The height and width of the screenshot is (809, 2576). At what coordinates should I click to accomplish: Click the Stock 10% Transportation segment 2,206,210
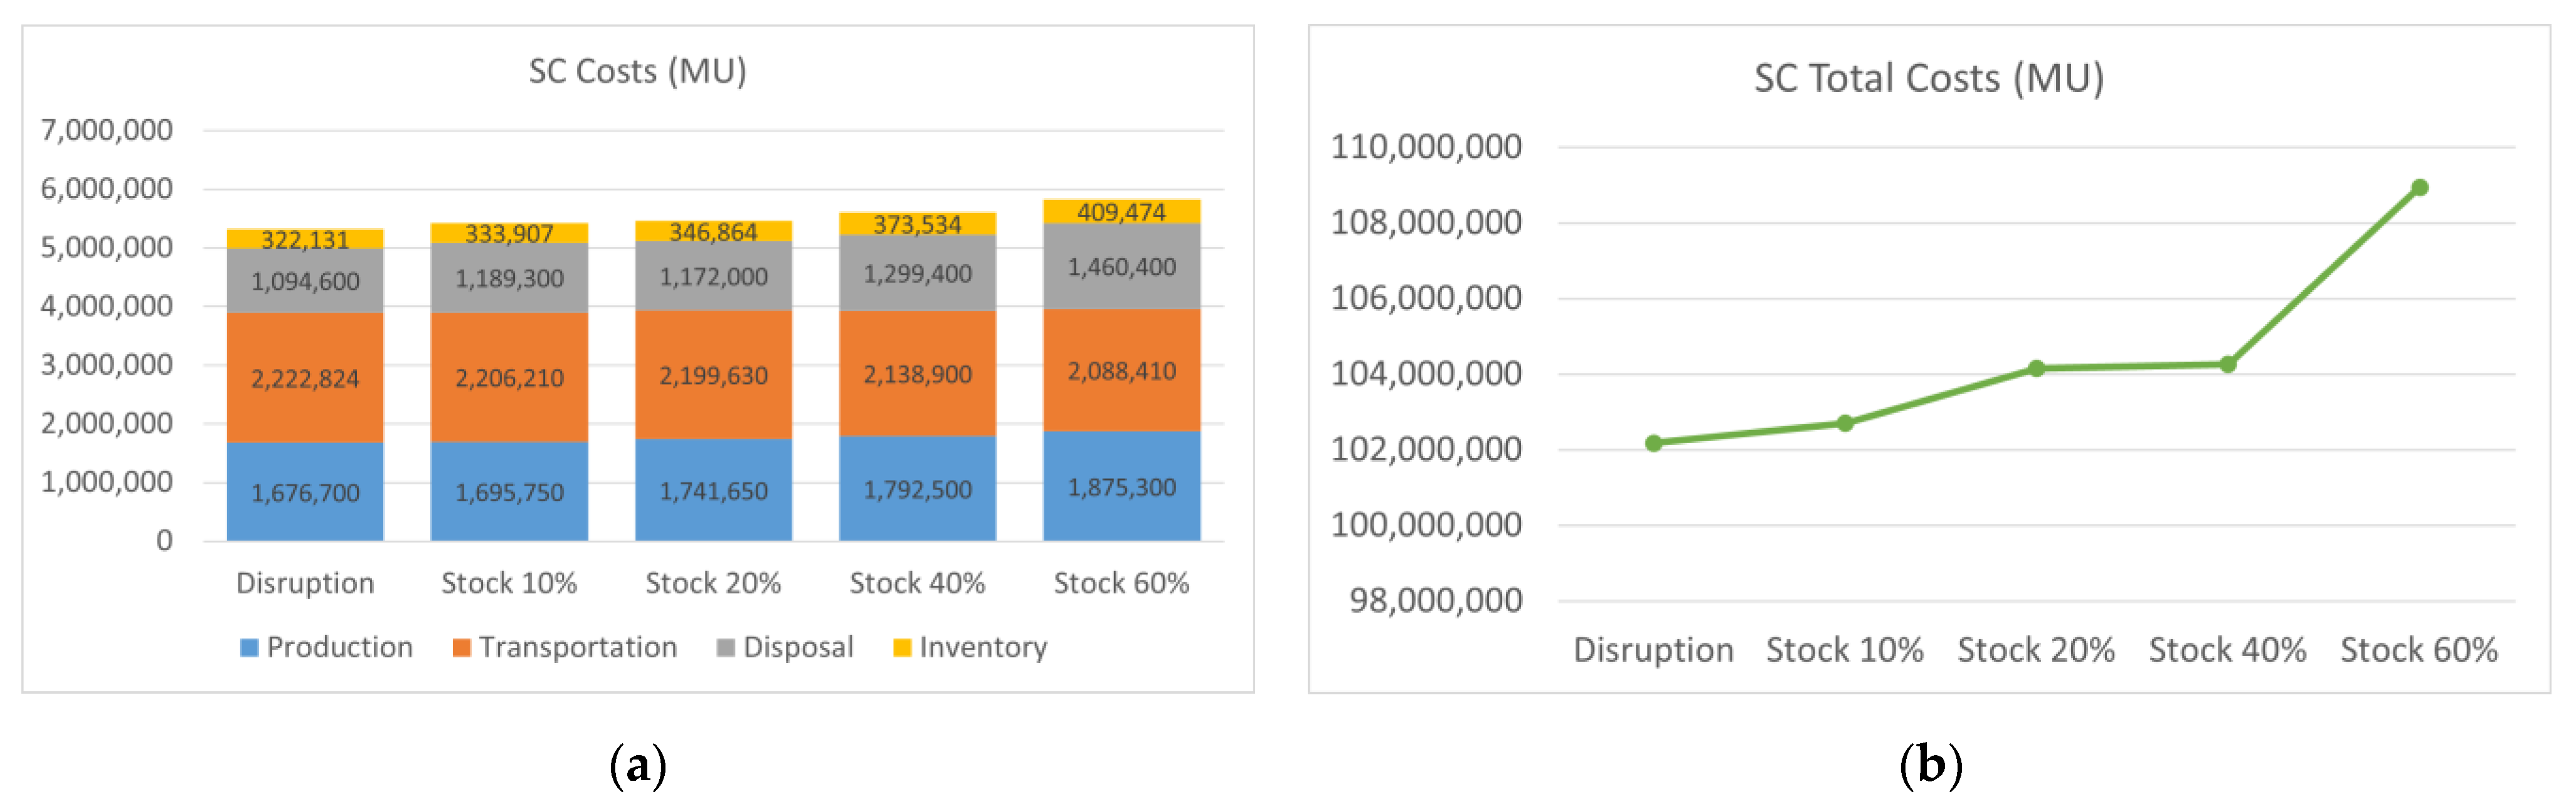[509, 377]
